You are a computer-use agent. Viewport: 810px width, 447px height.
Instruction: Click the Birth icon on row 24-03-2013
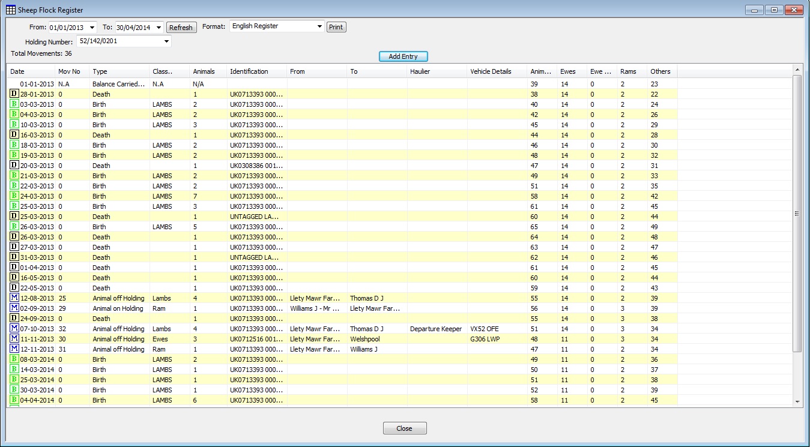pyautogui.click(x=14, y=196)
